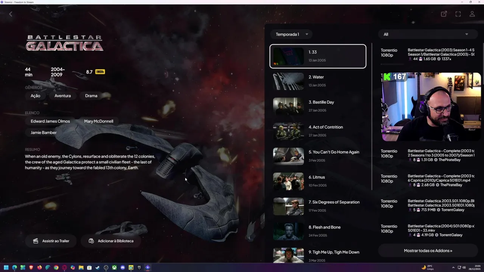The width and height of the screenshot is (484, 272).
Task: Select episode 4. Act of Contrition
Action: (318, 131)
